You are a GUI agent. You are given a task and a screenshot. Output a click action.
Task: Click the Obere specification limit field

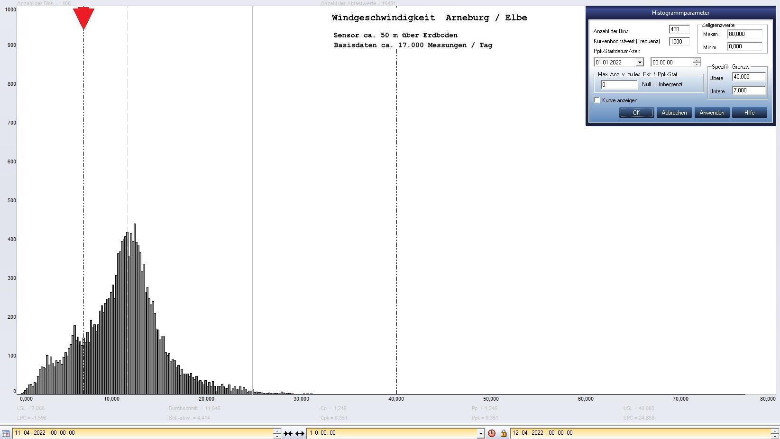coord(749,77)
